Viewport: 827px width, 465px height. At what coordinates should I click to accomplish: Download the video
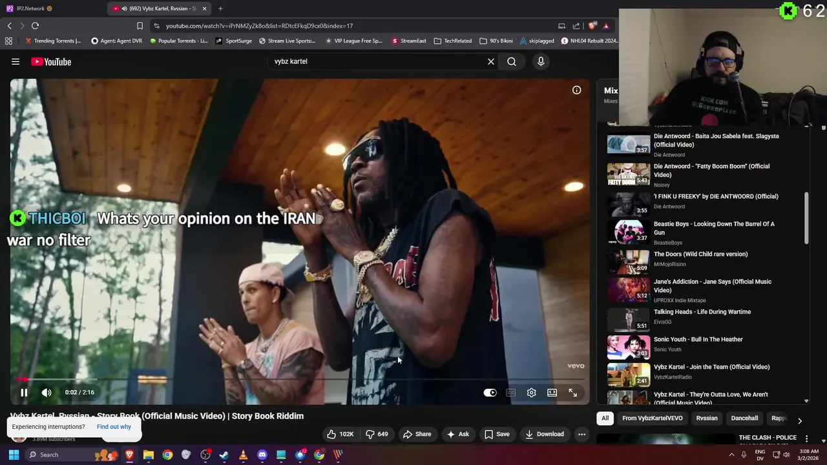tap(544, 434)
